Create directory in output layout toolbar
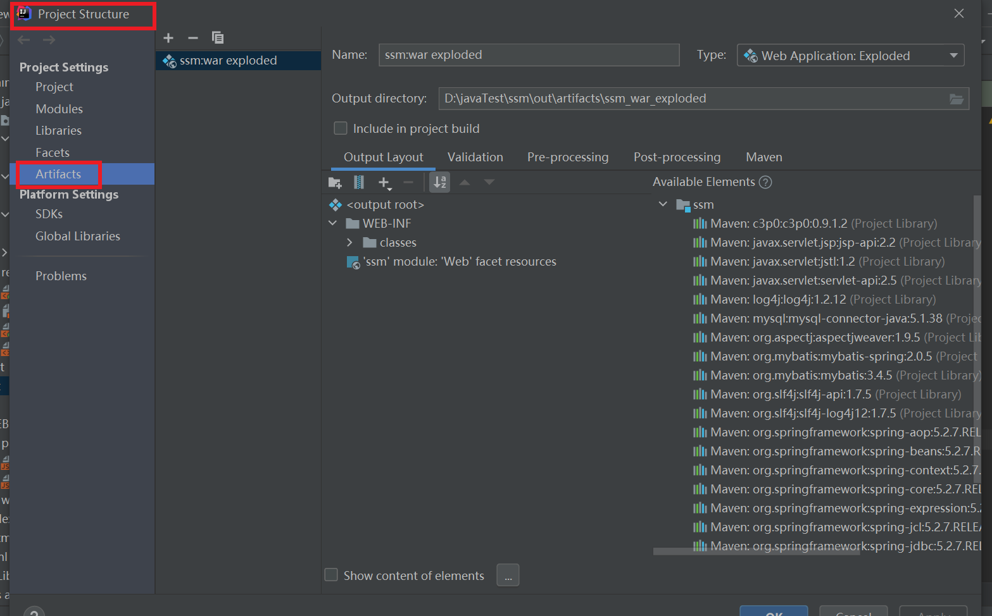Screen dimensions: 992x616 pyautogui.click(x=335, y=183)
